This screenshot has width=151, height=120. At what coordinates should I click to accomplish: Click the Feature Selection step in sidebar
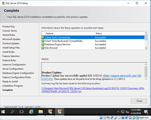(x=11, y=56)
